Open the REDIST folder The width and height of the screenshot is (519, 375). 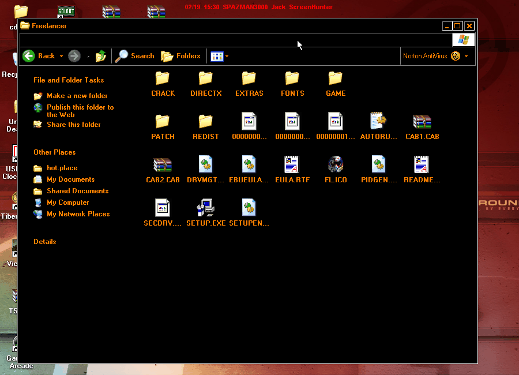(205, 127)
